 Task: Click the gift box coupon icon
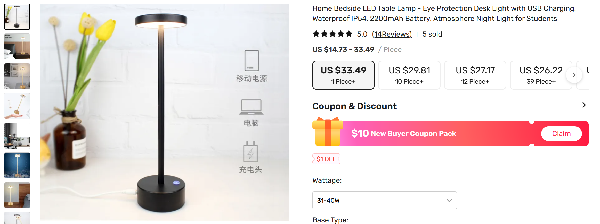[x=328, y=132]
